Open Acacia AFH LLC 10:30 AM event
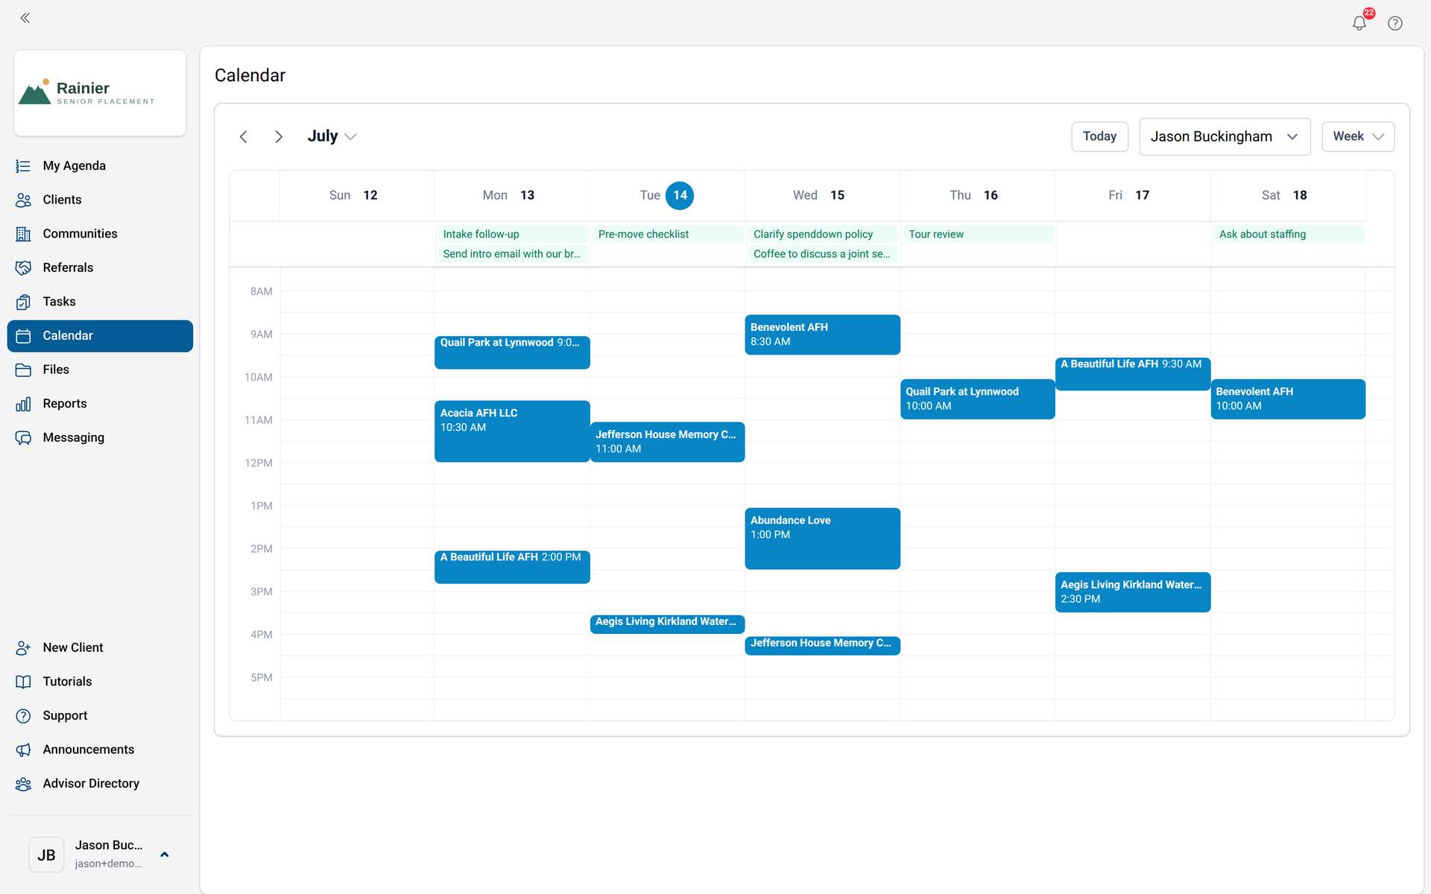 (x=512, y=431)
